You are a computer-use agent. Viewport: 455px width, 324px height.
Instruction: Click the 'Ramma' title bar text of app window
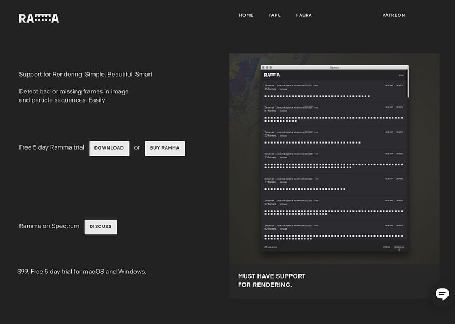pos(334,67)
